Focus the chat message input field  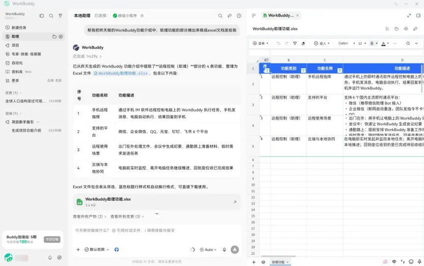click(156, 231)
